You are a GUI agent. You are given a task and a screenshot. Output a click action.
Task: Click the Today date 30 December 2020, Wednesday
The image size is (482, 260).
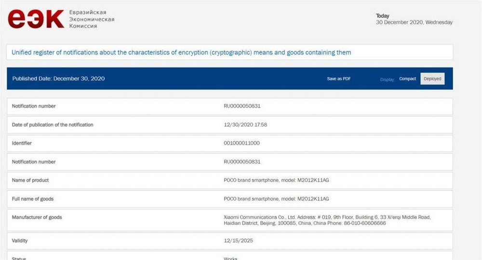(414, 23)
